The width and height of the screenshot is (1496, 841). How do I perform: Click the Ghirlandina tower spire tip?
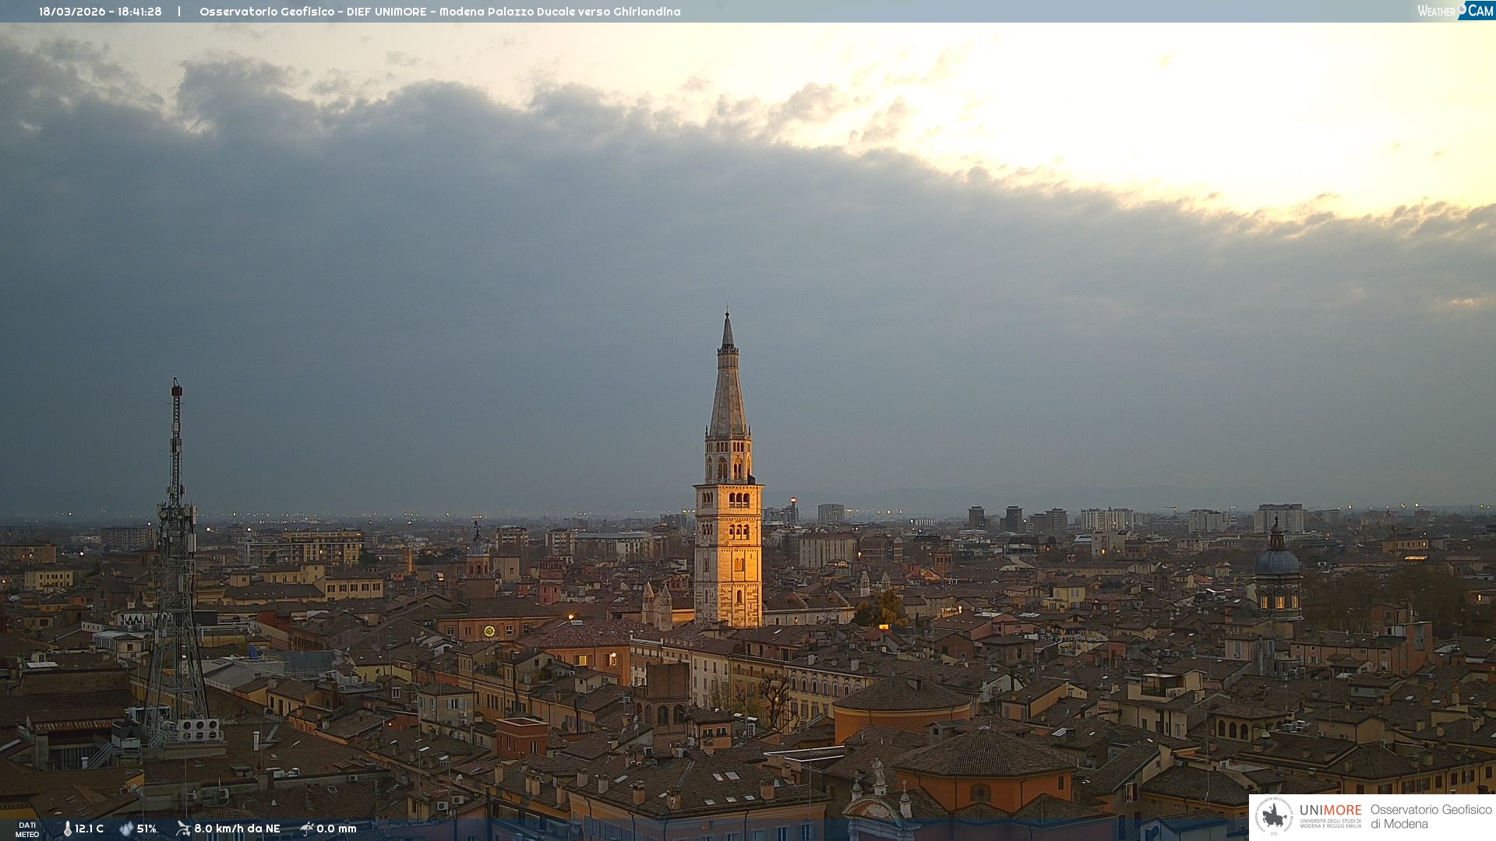(728, 315)
